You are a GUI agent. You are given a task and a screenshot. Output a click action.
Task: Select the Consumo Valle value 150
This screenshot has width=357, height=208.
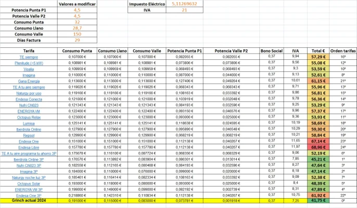[x=77, y=34]
